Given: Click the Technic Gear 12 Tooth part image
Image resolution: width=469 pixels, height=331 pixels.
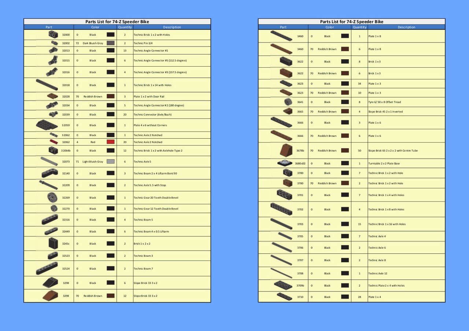Looking at the screenshot, I should pos(54,208).
